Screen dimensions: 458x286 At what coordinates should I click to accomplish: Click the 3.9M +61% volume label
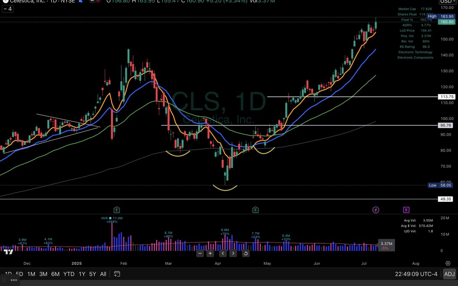click(23, 241)
